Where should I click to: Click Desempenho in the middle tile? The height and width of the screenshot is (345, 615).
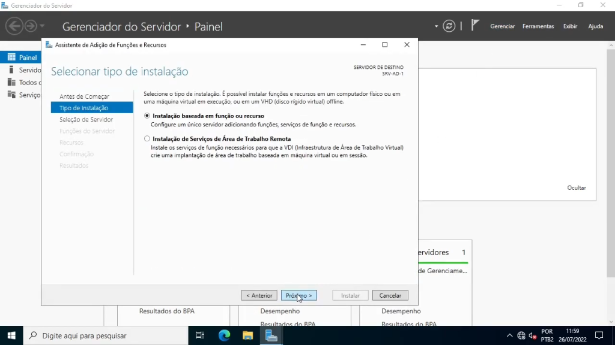click(x=280, y=311)
